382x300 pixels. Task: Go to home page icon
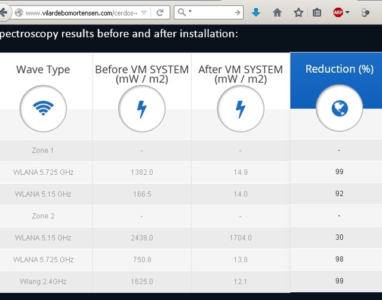click(x=277, y=13)
